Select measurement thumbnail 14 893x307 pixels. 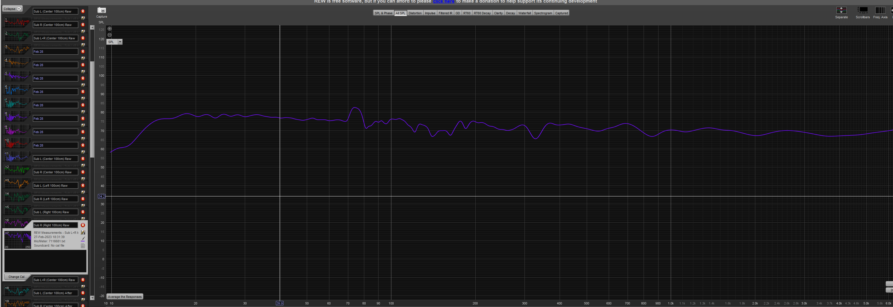click(17, 196)
